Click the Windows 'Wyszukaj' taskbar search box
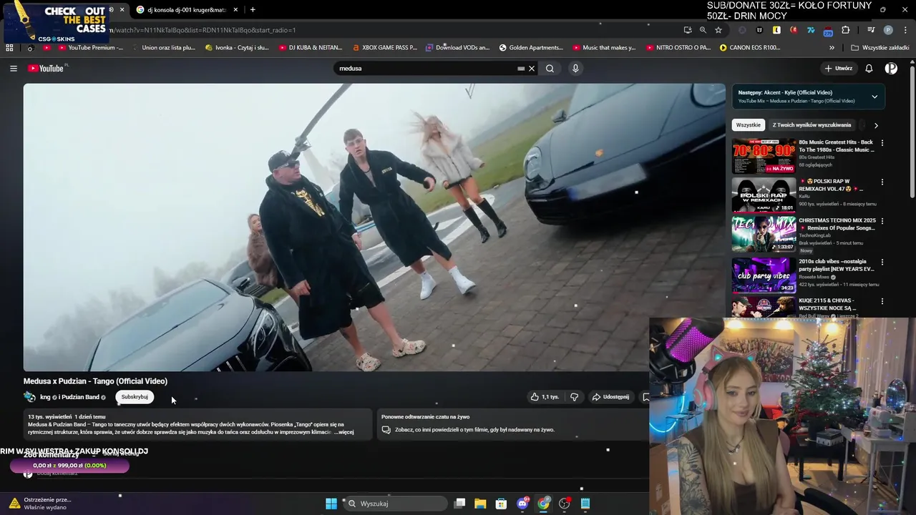916x515 pixels. click(x=396, y=504)
